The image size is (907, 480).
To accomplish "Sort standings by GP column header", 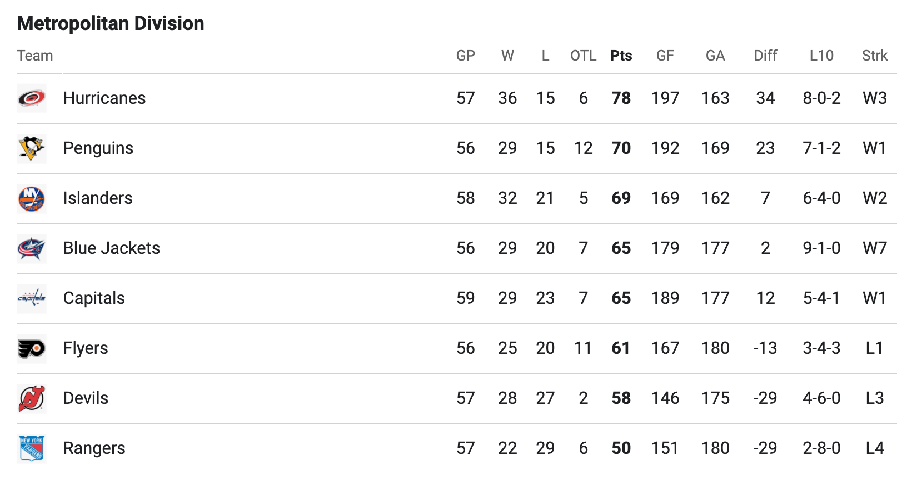I will (466, 56).
